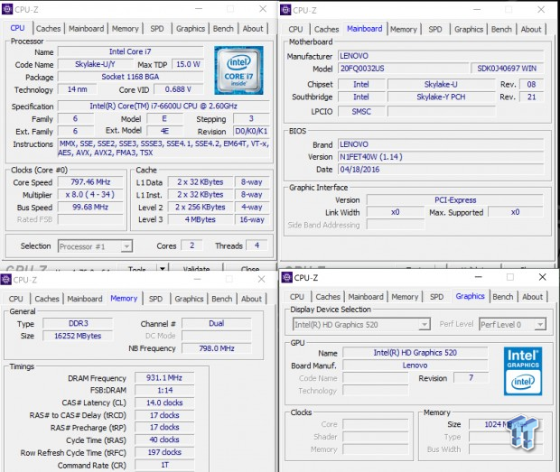The image size is (560, 472).
Task: Click the Level 3 cache 4 MBytes value
Action: (201, 219)
